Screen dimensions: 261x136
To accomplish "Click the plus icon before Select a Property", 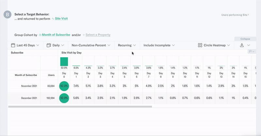I will click(84, 35).
